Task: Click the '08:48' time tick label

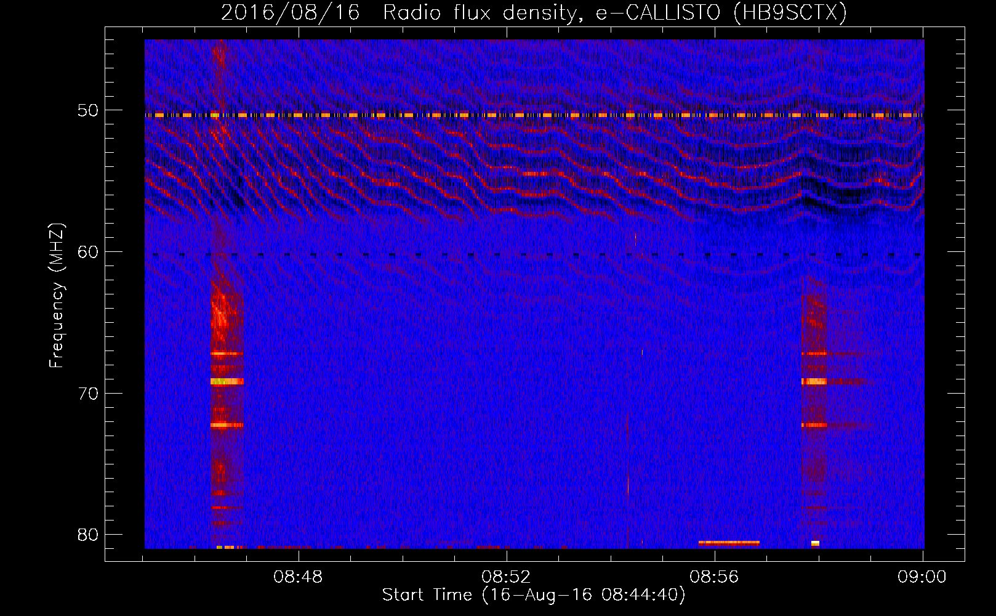Action: [x=299, y=577]
